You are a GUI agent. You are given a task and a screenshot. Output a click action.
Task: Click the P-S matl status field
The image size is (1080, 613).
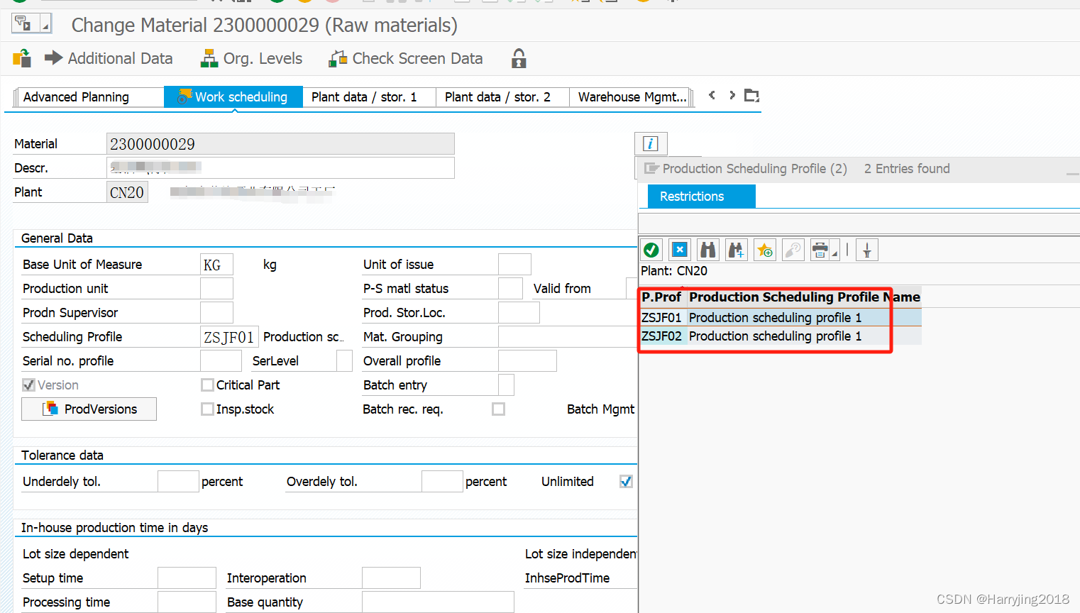pyautogui.click(x=510, y=289)
